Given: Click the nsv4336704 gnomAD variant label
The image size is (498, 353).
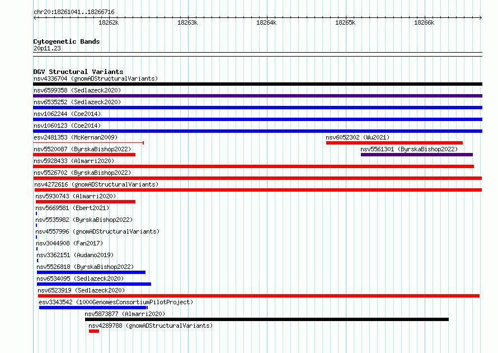Looking at the screenshot, I should tap(96, 78).
